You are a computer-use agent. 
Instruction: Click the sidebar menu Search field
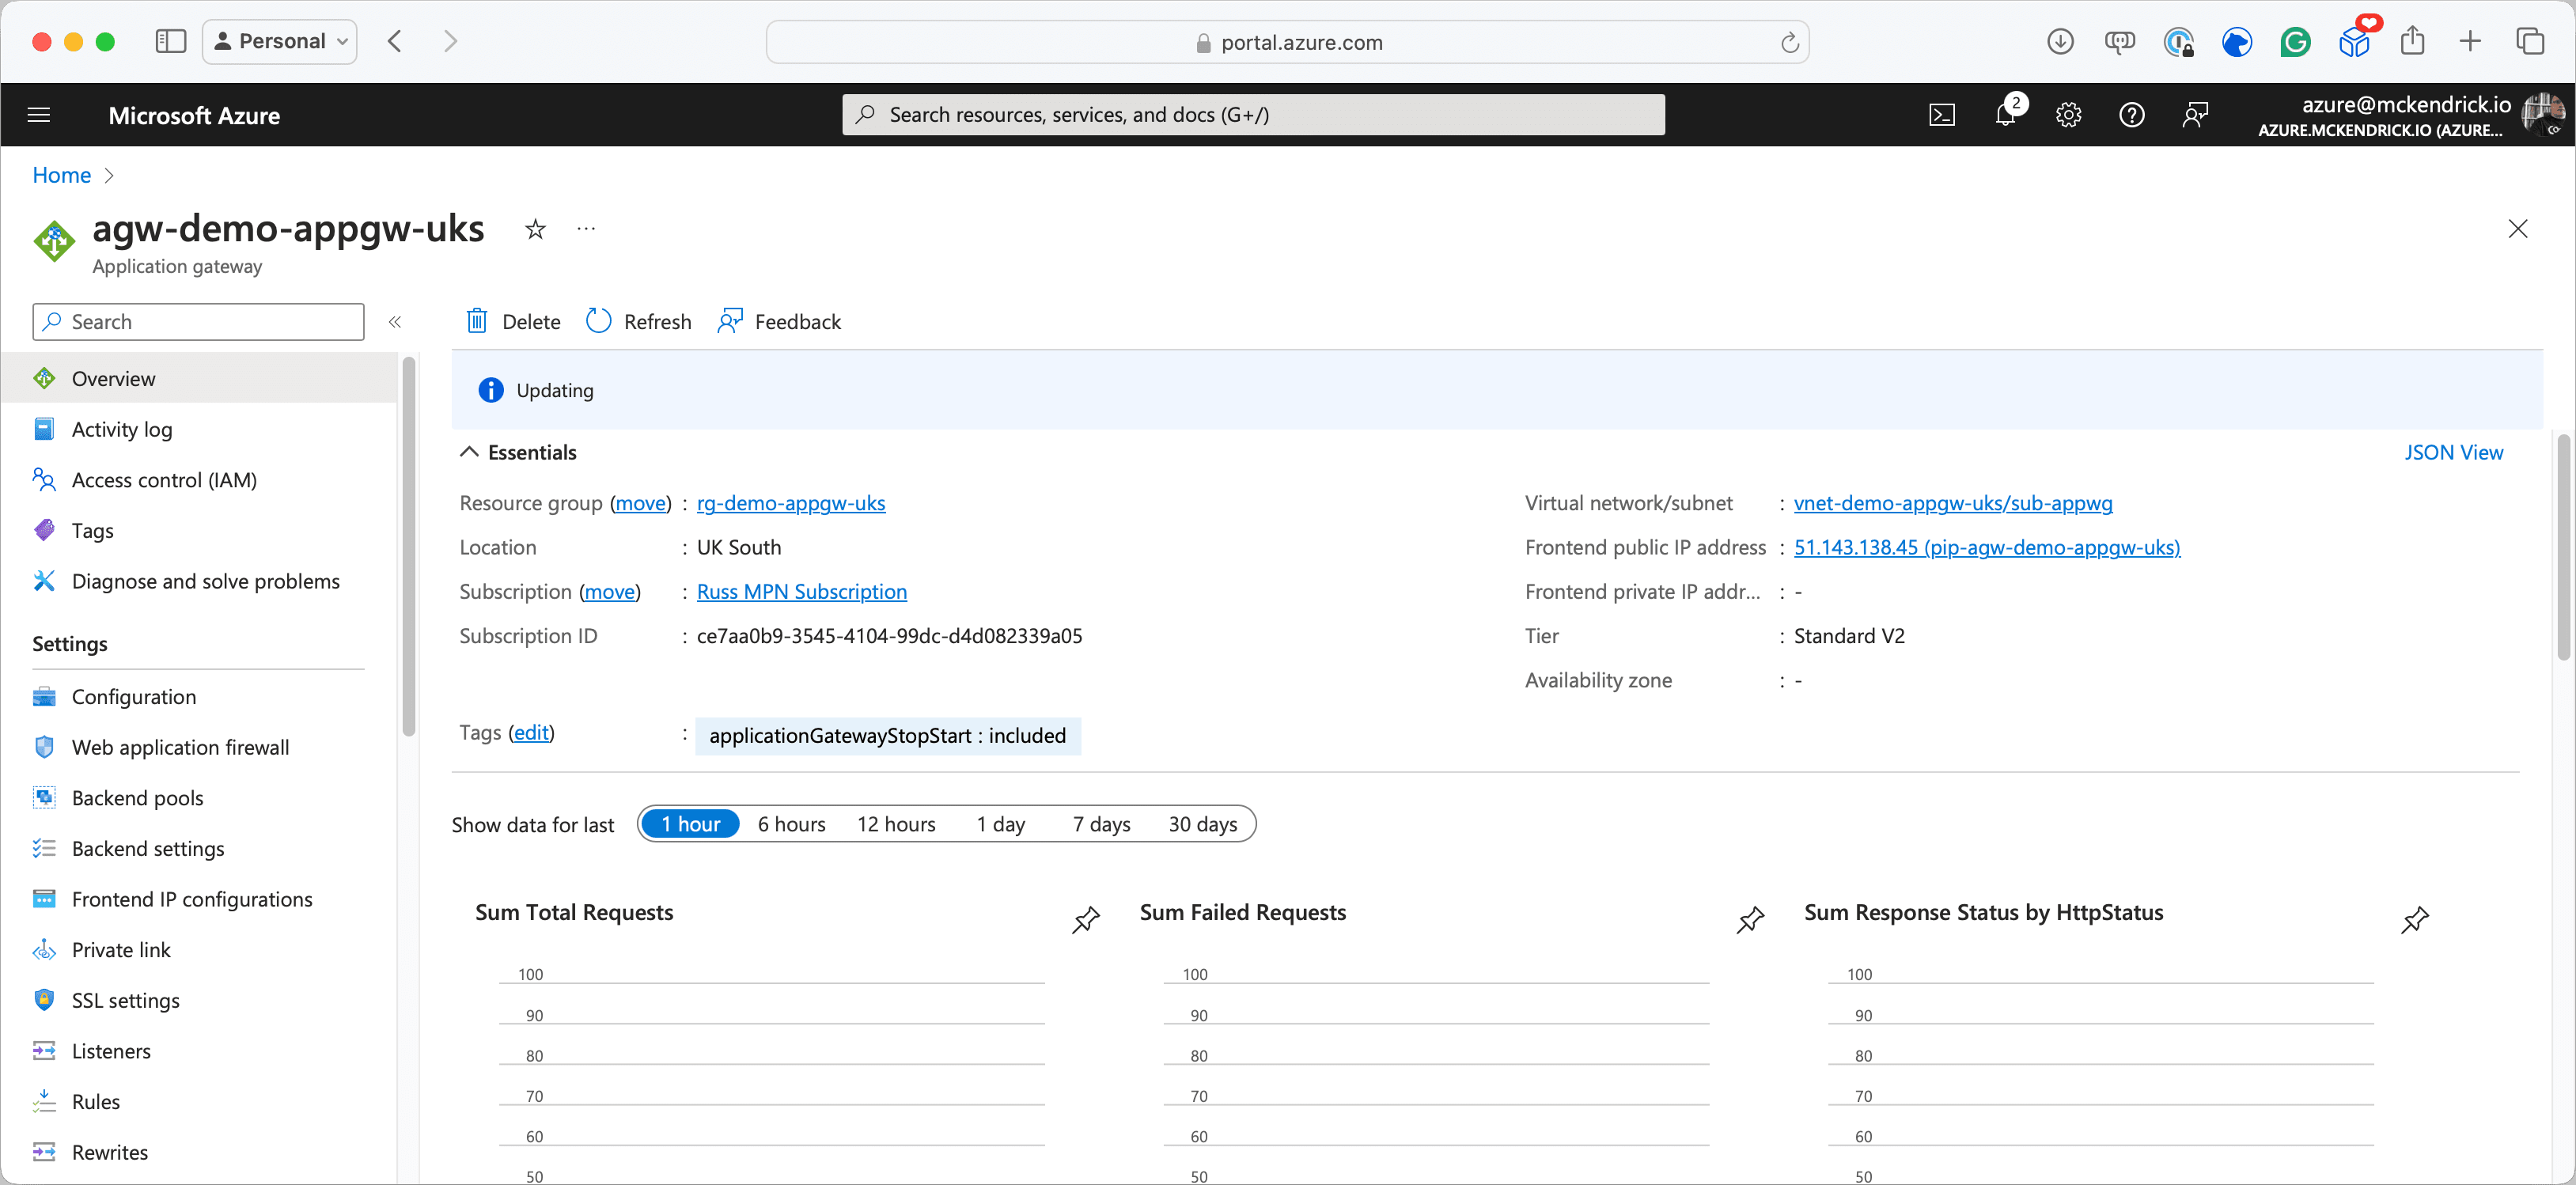[x=198, y=321]
